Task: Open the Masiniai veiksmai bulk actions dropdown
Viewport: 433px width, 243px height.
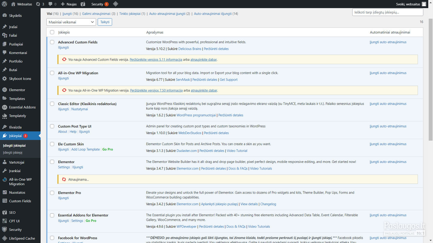Action: click(x=71, y=22)
